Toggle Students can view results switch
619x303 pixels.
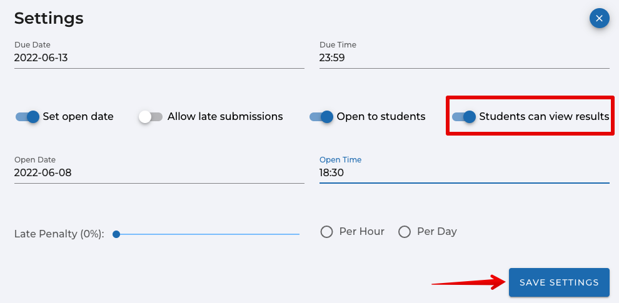pos(464,117)
